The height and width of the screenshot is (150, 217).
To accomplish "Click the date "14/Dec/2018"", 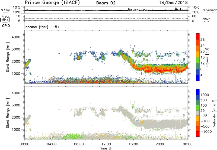I will [173, 2].
